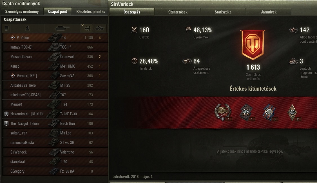This screenshot has width=317, height=183.
Task: Select the second award ribbon badge
Action: tap(246, 112)
